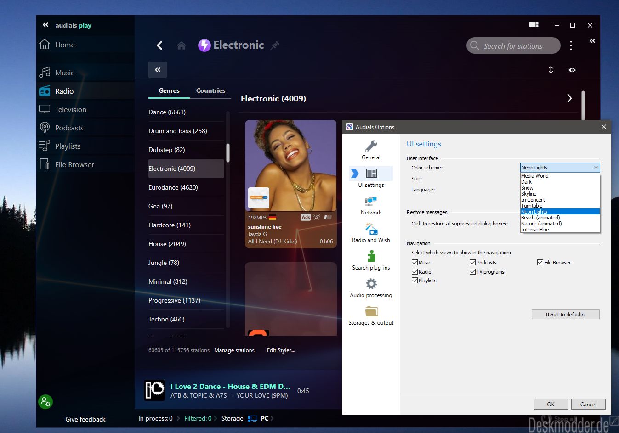Collapse the genre list panel

coord(158,70)
